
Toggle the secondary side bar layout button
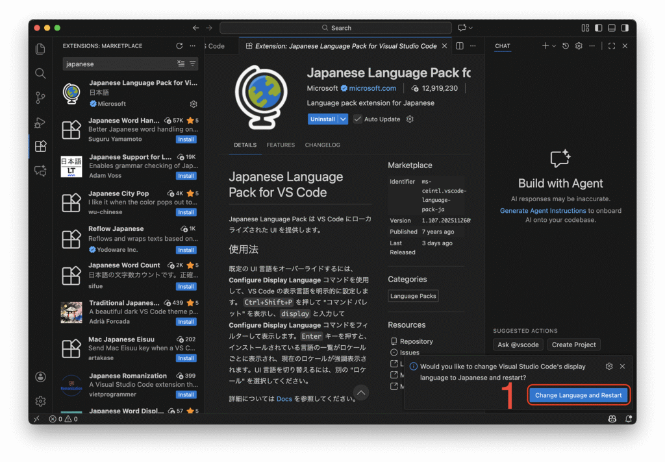tap(625, 28)
